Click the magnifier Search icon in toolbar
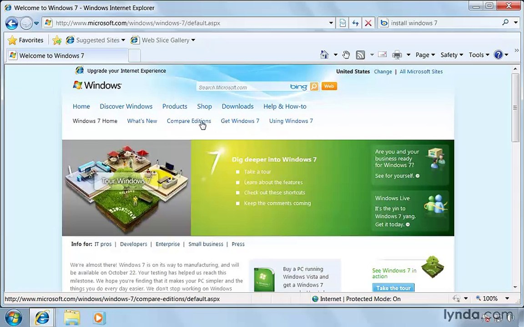 pyautogui.click(x=505, y=22)
